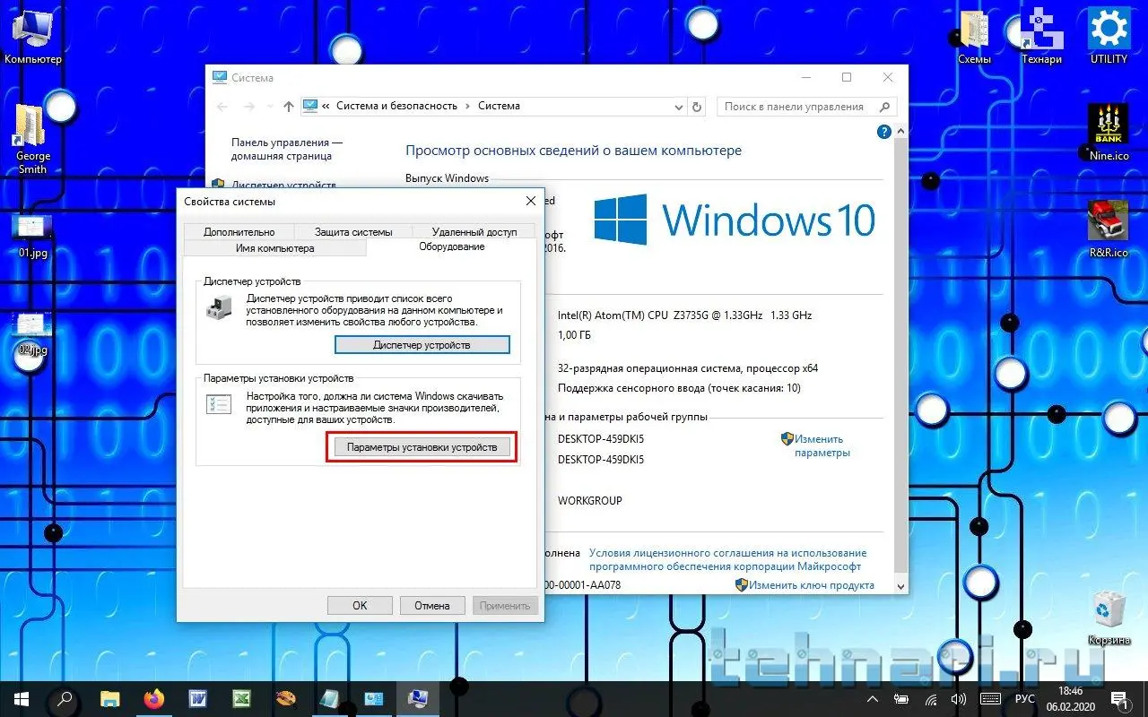This screenshot has width=1148, height=717.
Task: Show hidden tray icons chevron
Action: [873, 699]
